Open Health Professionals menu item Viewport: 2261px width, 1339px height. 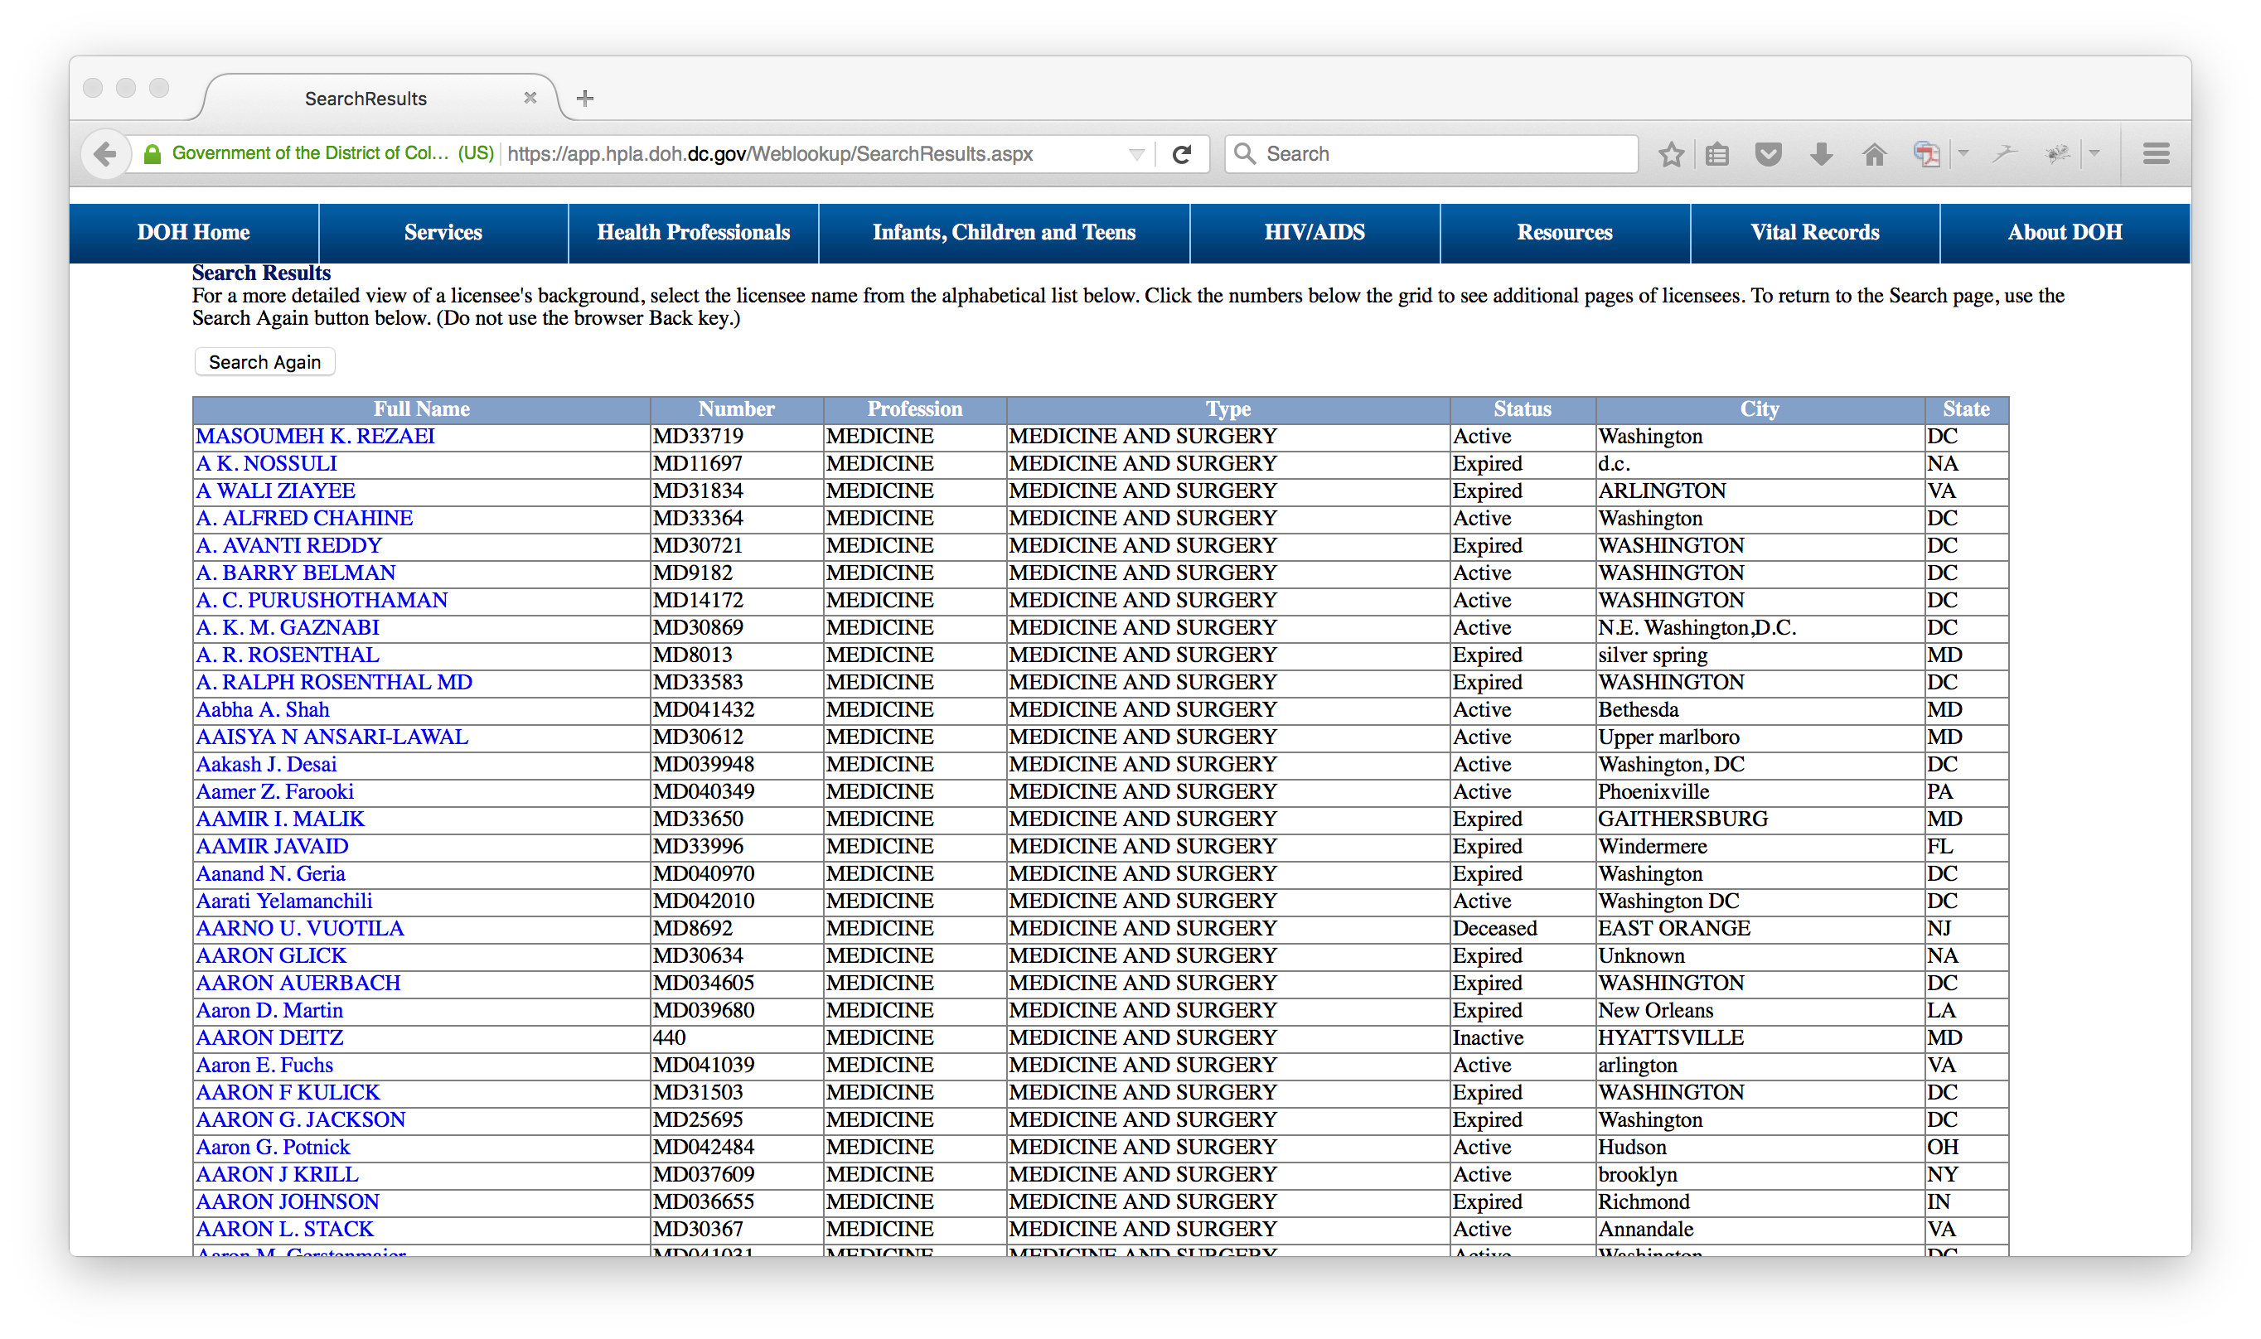[693, 233]
